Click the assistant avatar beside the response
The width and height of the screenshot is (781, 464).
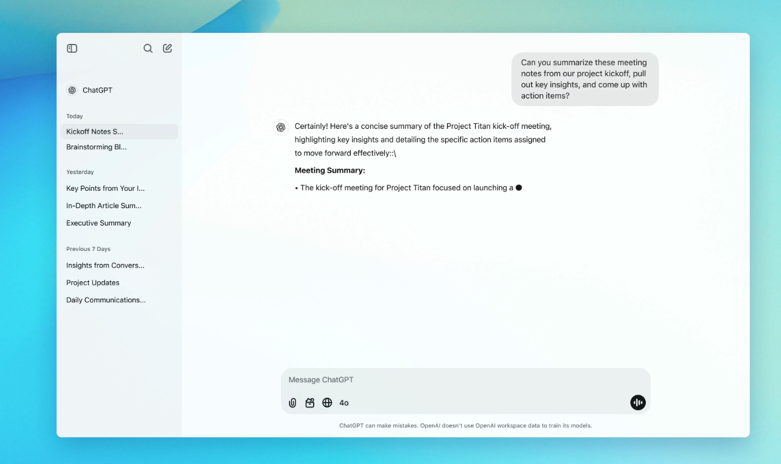[281, 127]
